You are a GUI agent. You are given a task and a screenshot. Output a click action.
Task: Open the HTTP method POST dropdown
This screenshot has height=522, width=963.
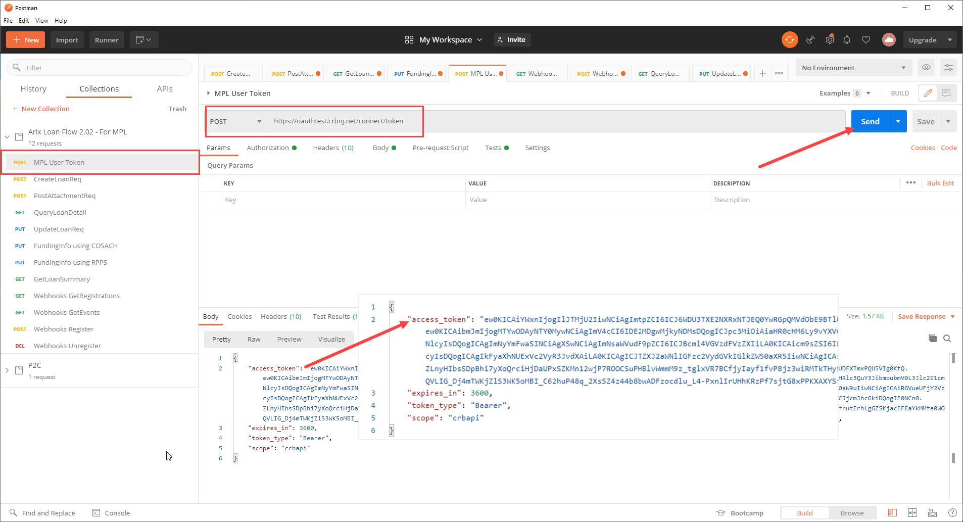[236, 121]
